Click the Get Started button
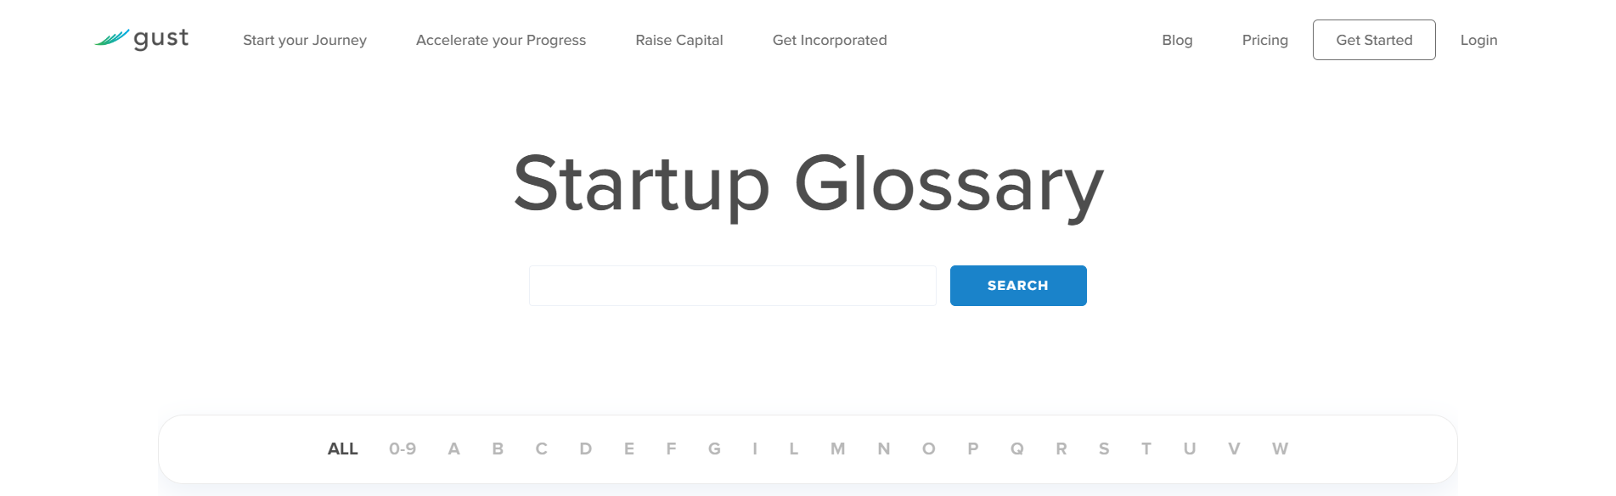 [1374, 40]
